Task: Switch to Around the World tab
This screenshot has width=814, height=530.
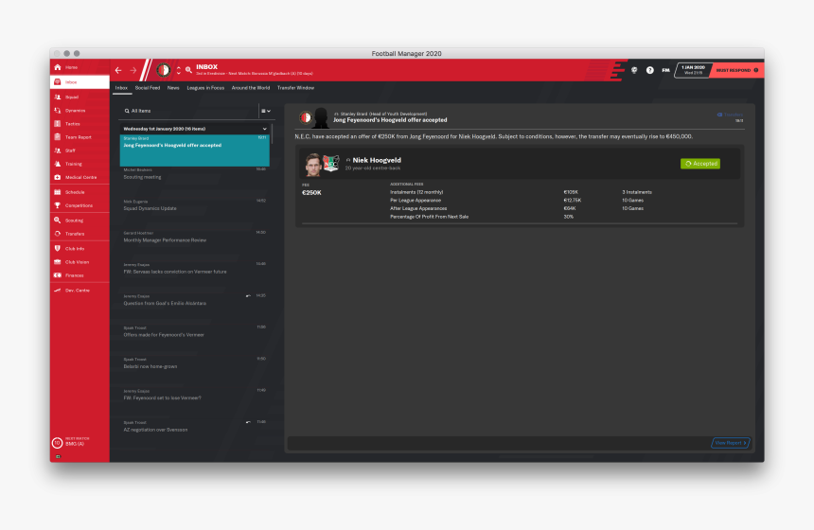Action: click(x=251, y=88)
